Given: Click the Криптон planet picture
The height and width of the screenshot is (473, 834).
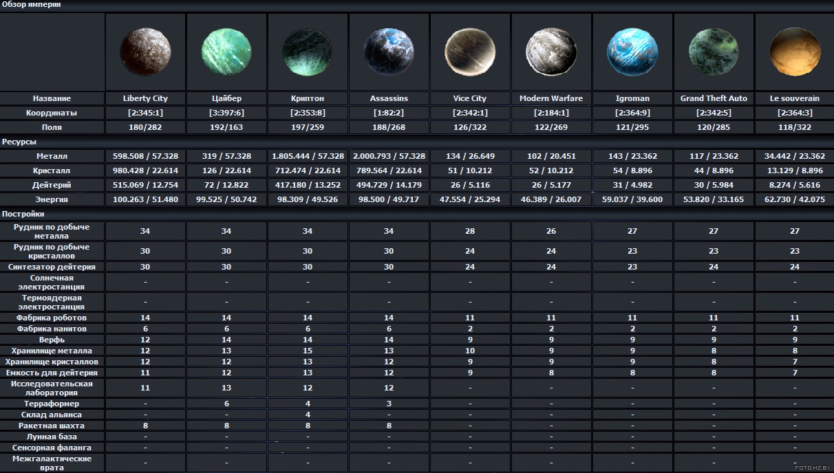Looking at the screenshot, I should pos(308,52).
